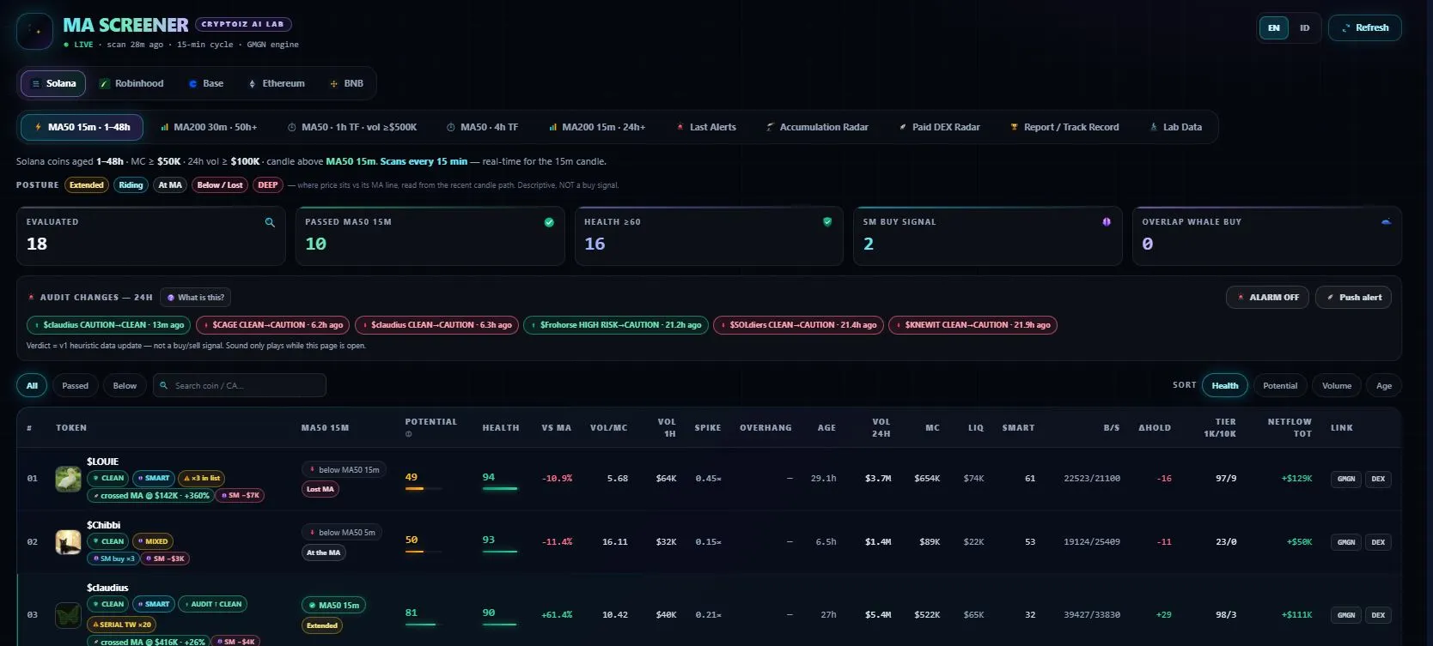Open DEX link for $Chibbi
Image resolution: width=1433 pixels, height=646 pixels.
(1378, 542)
